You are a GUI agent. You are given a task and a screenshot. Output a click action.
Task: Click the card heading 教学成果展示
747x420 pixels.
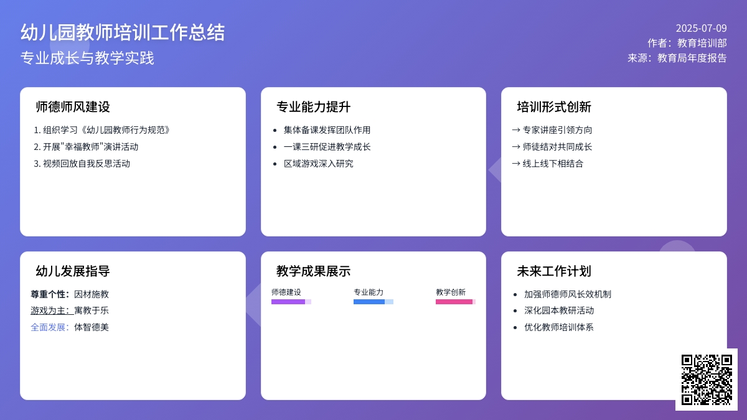coord(314,271)
